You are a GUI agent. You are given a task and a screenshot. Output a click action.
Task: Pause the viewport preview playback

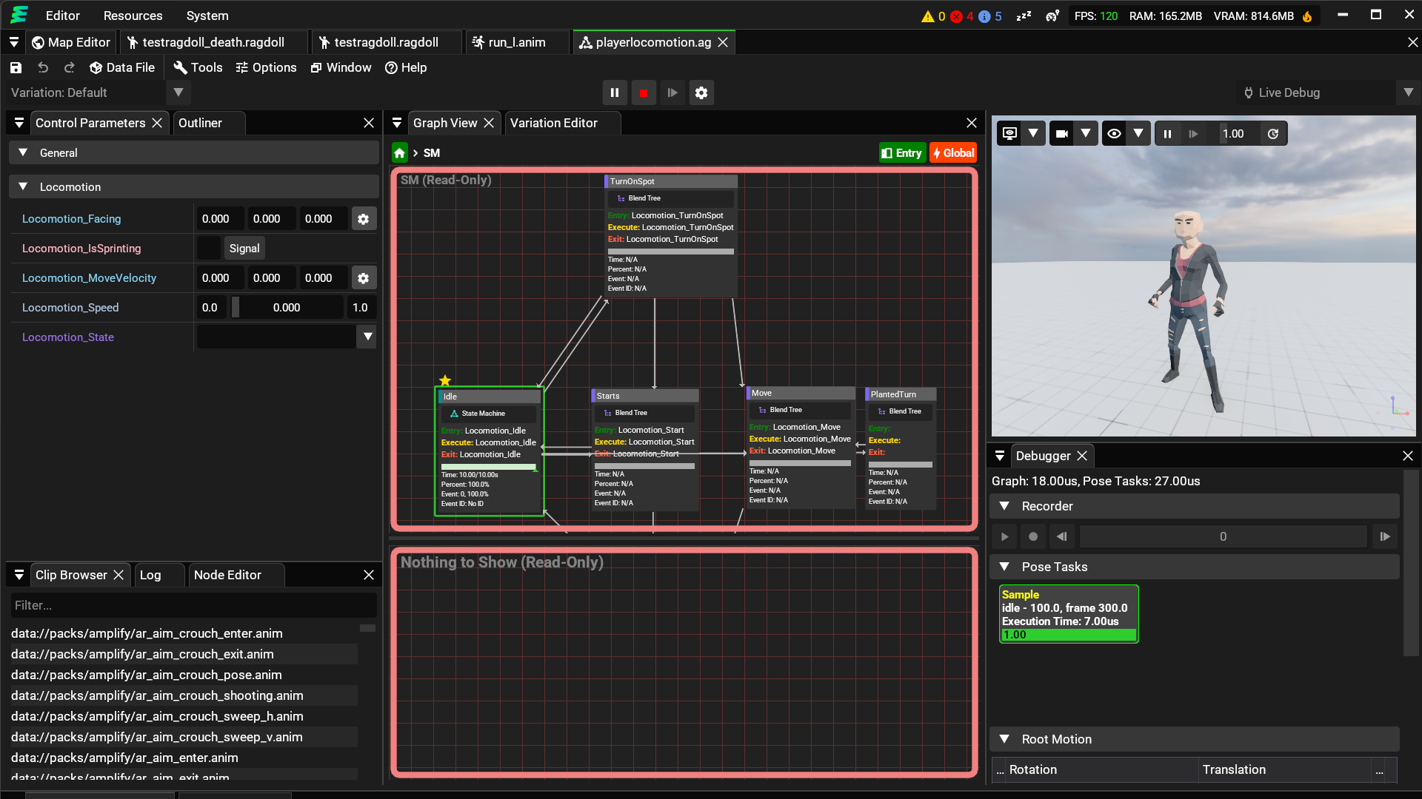(1168, 134)
